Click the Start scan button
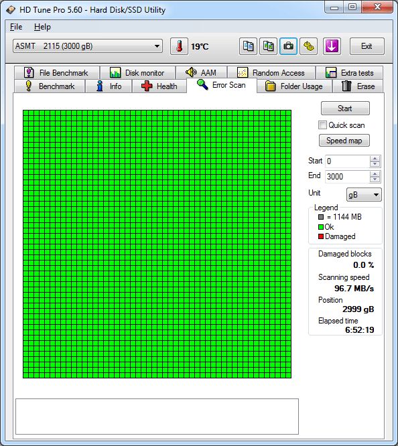 point(345,108)
